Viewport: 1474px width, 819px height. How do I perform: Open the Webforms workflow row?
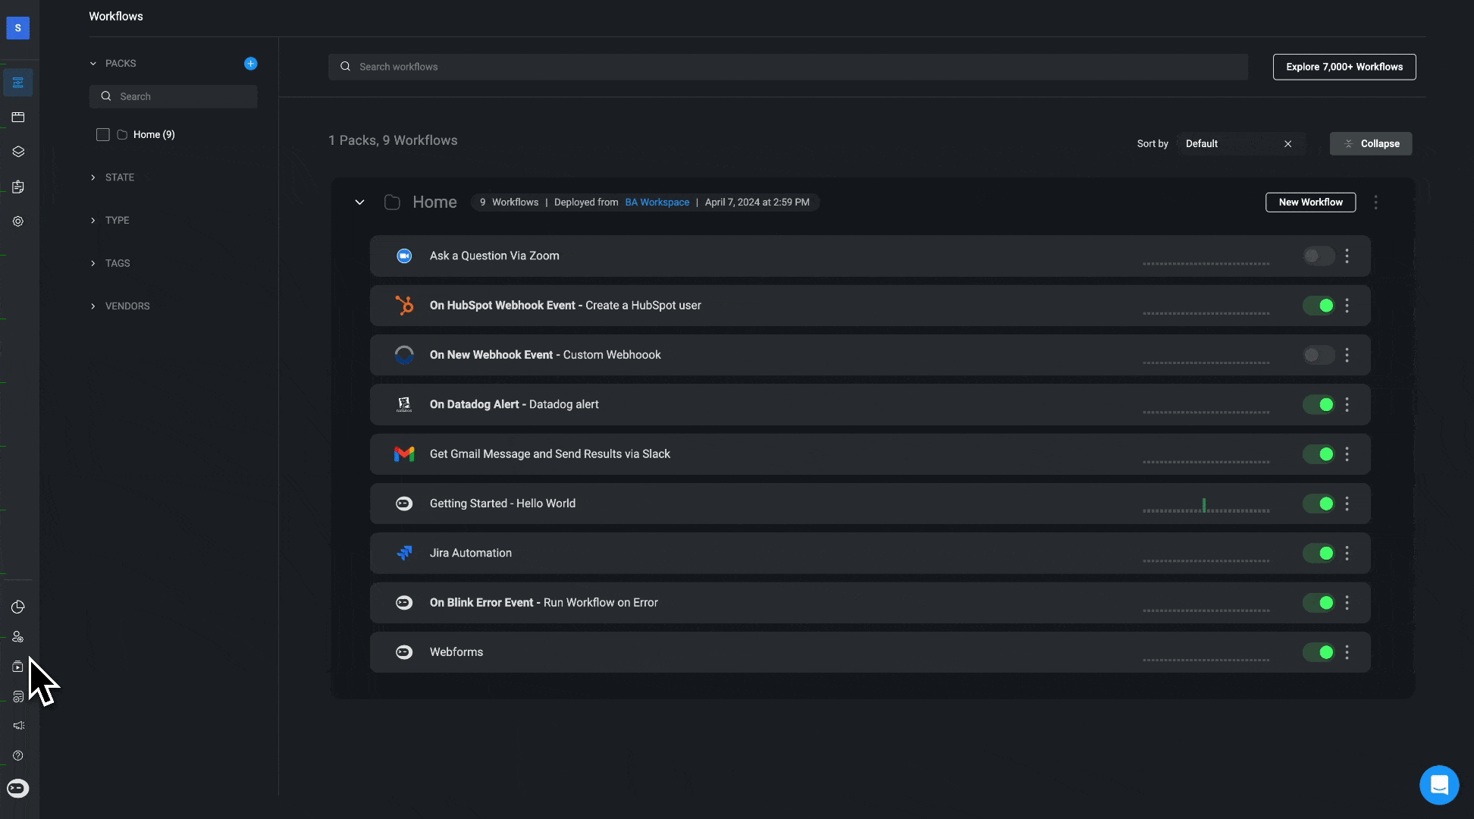pyautogui.click(x=456, y=652)
